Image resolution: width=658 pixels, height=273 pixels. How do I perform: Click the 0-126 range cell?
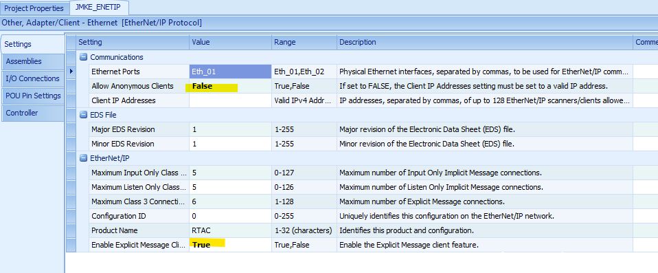click(x=304, y=187)
